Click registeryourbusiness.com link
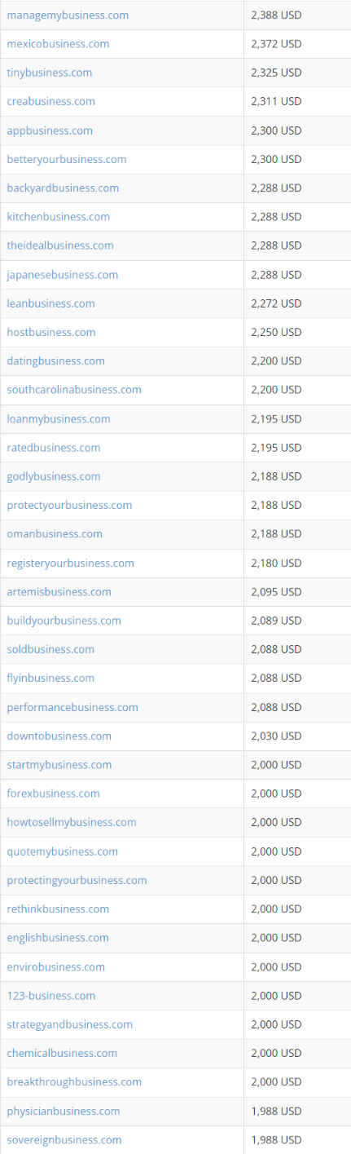The height and width of the screenshot is (1154, 351). 71,563
